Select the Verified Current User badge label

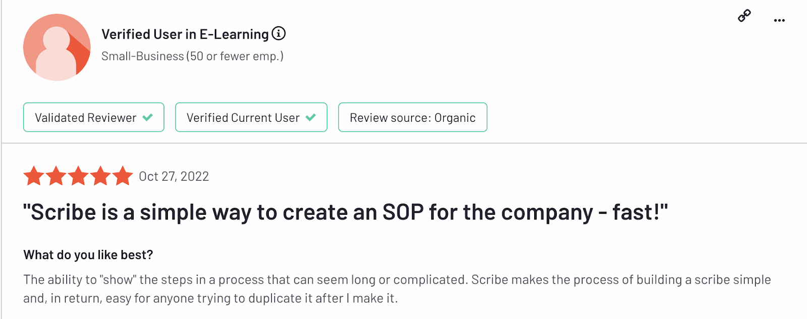pos(243,118)
